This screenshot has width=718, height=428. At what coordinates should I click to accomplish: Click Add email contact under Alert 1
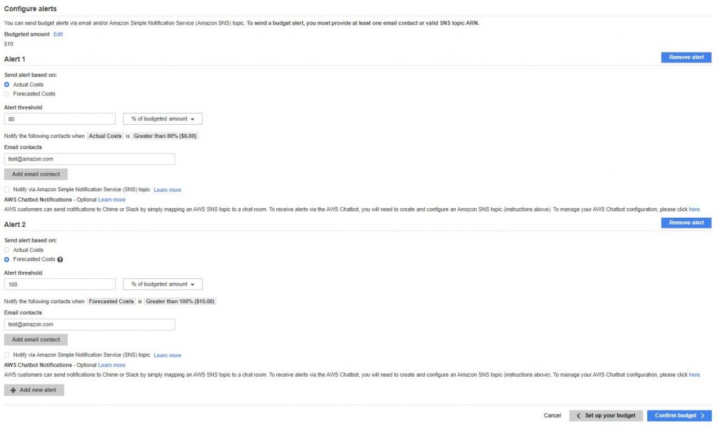point(36,174)
